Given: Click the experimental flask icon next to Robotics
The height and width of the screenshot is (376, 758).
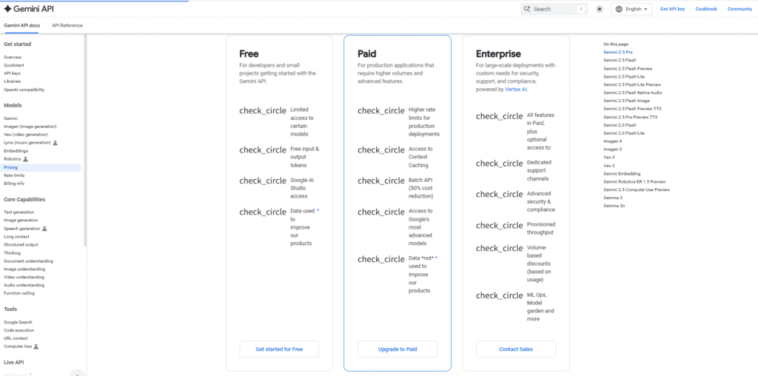Looking at the screenshot, I should (25, 159).
